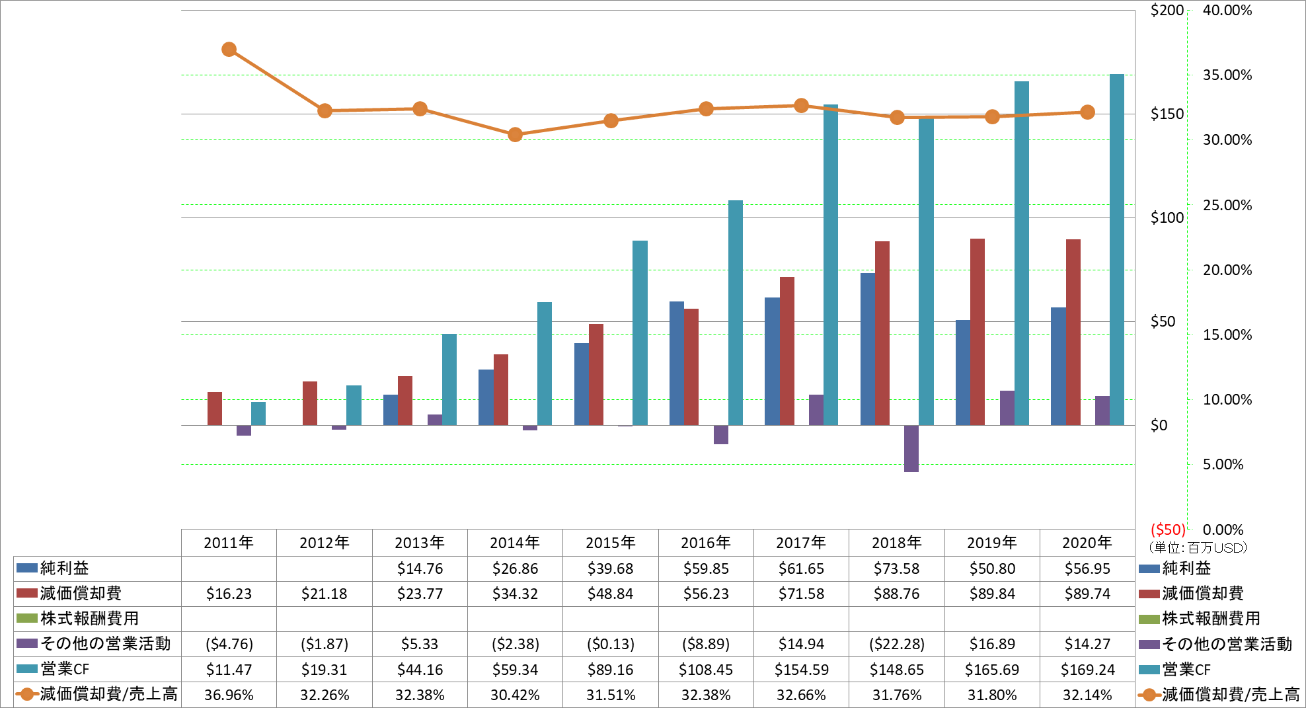Click the $16.89 その他の営業活動 cell
The height and width of the screenshot is (708, 1306).
992,644
